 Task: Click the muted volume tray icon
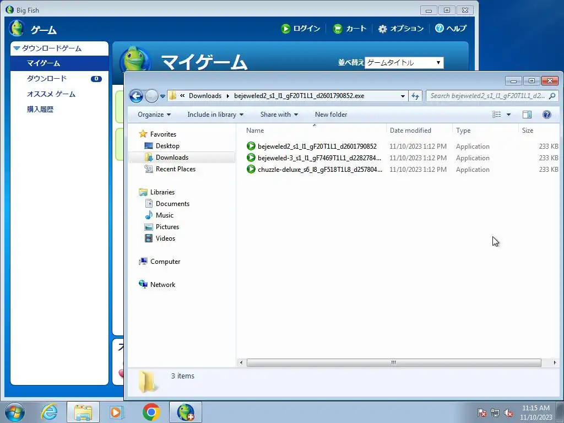[508, 413]
